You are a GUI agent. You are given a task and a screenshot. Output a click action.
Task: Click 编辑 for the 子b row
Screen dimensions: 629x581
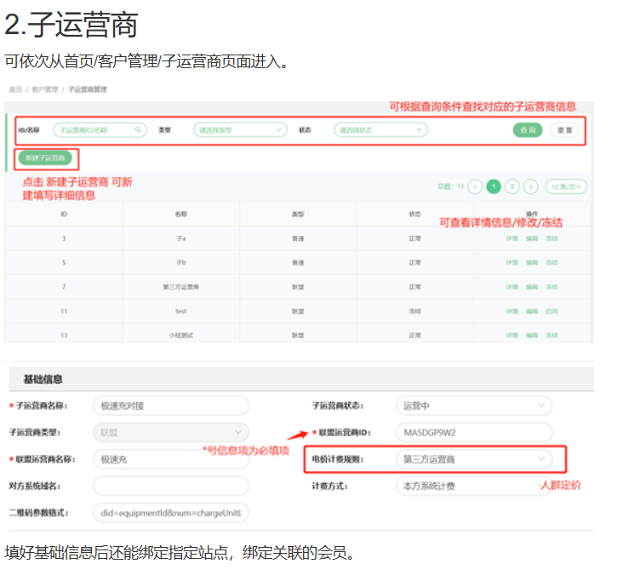coord(532,262)
